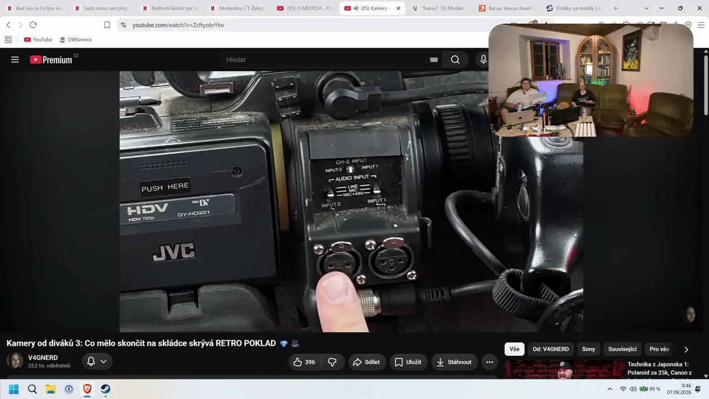
Task: Open the tab search dropdown arrow
Action: (x=647, y=8)
